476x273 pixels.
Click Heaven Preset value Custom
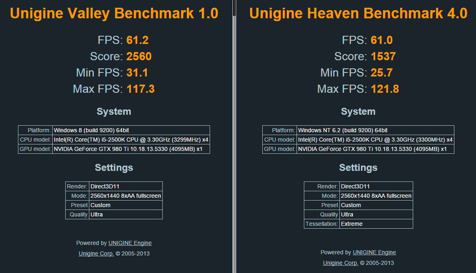point(376,205)
